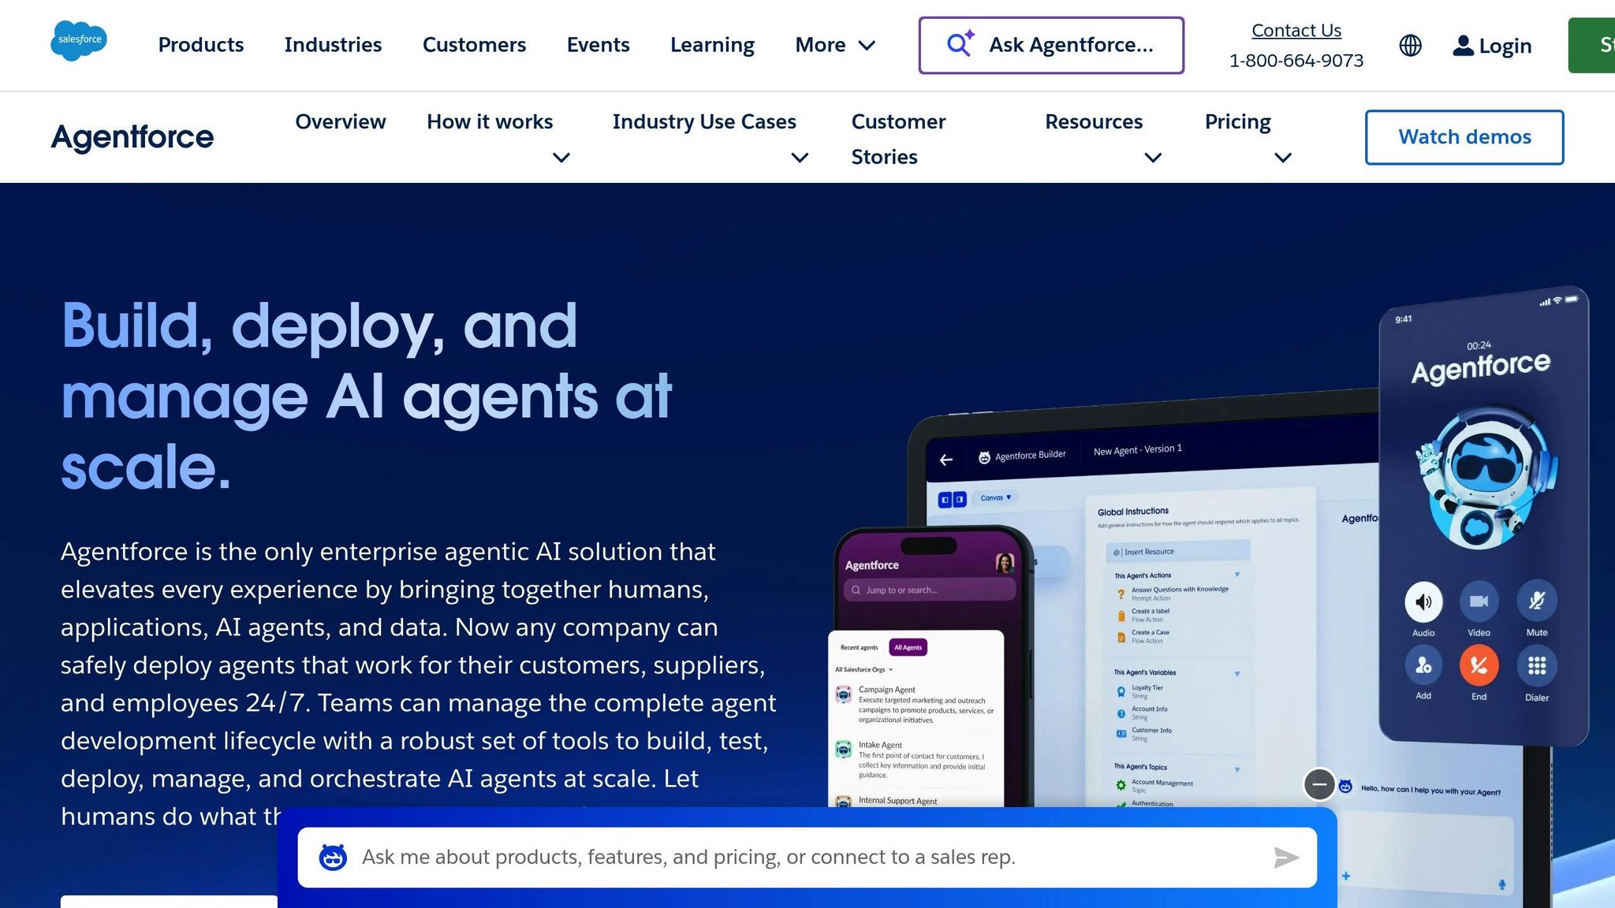
Task: Go to the Overview tab
Action: point(340,121)
